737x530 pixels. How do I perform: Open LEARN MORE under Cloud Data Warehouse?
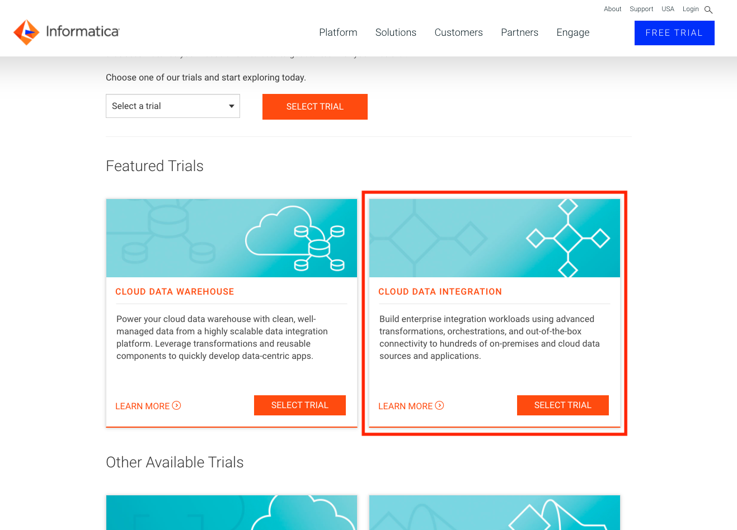(x=143, y=406)
